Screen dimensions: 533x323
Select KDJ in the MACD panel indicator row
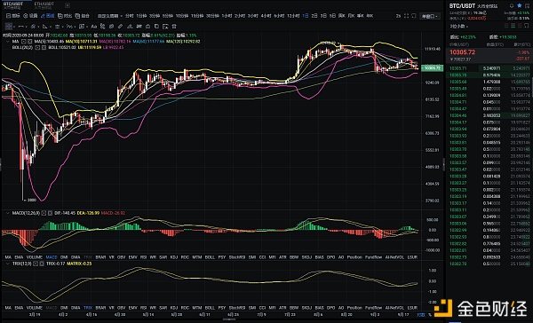tap(174, 257)
